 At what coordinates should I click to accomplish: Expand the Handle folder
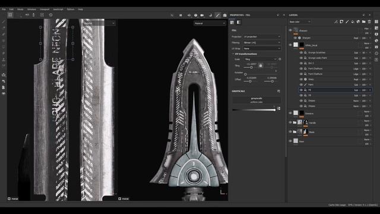pyautogui.click(x=294, y=122)
